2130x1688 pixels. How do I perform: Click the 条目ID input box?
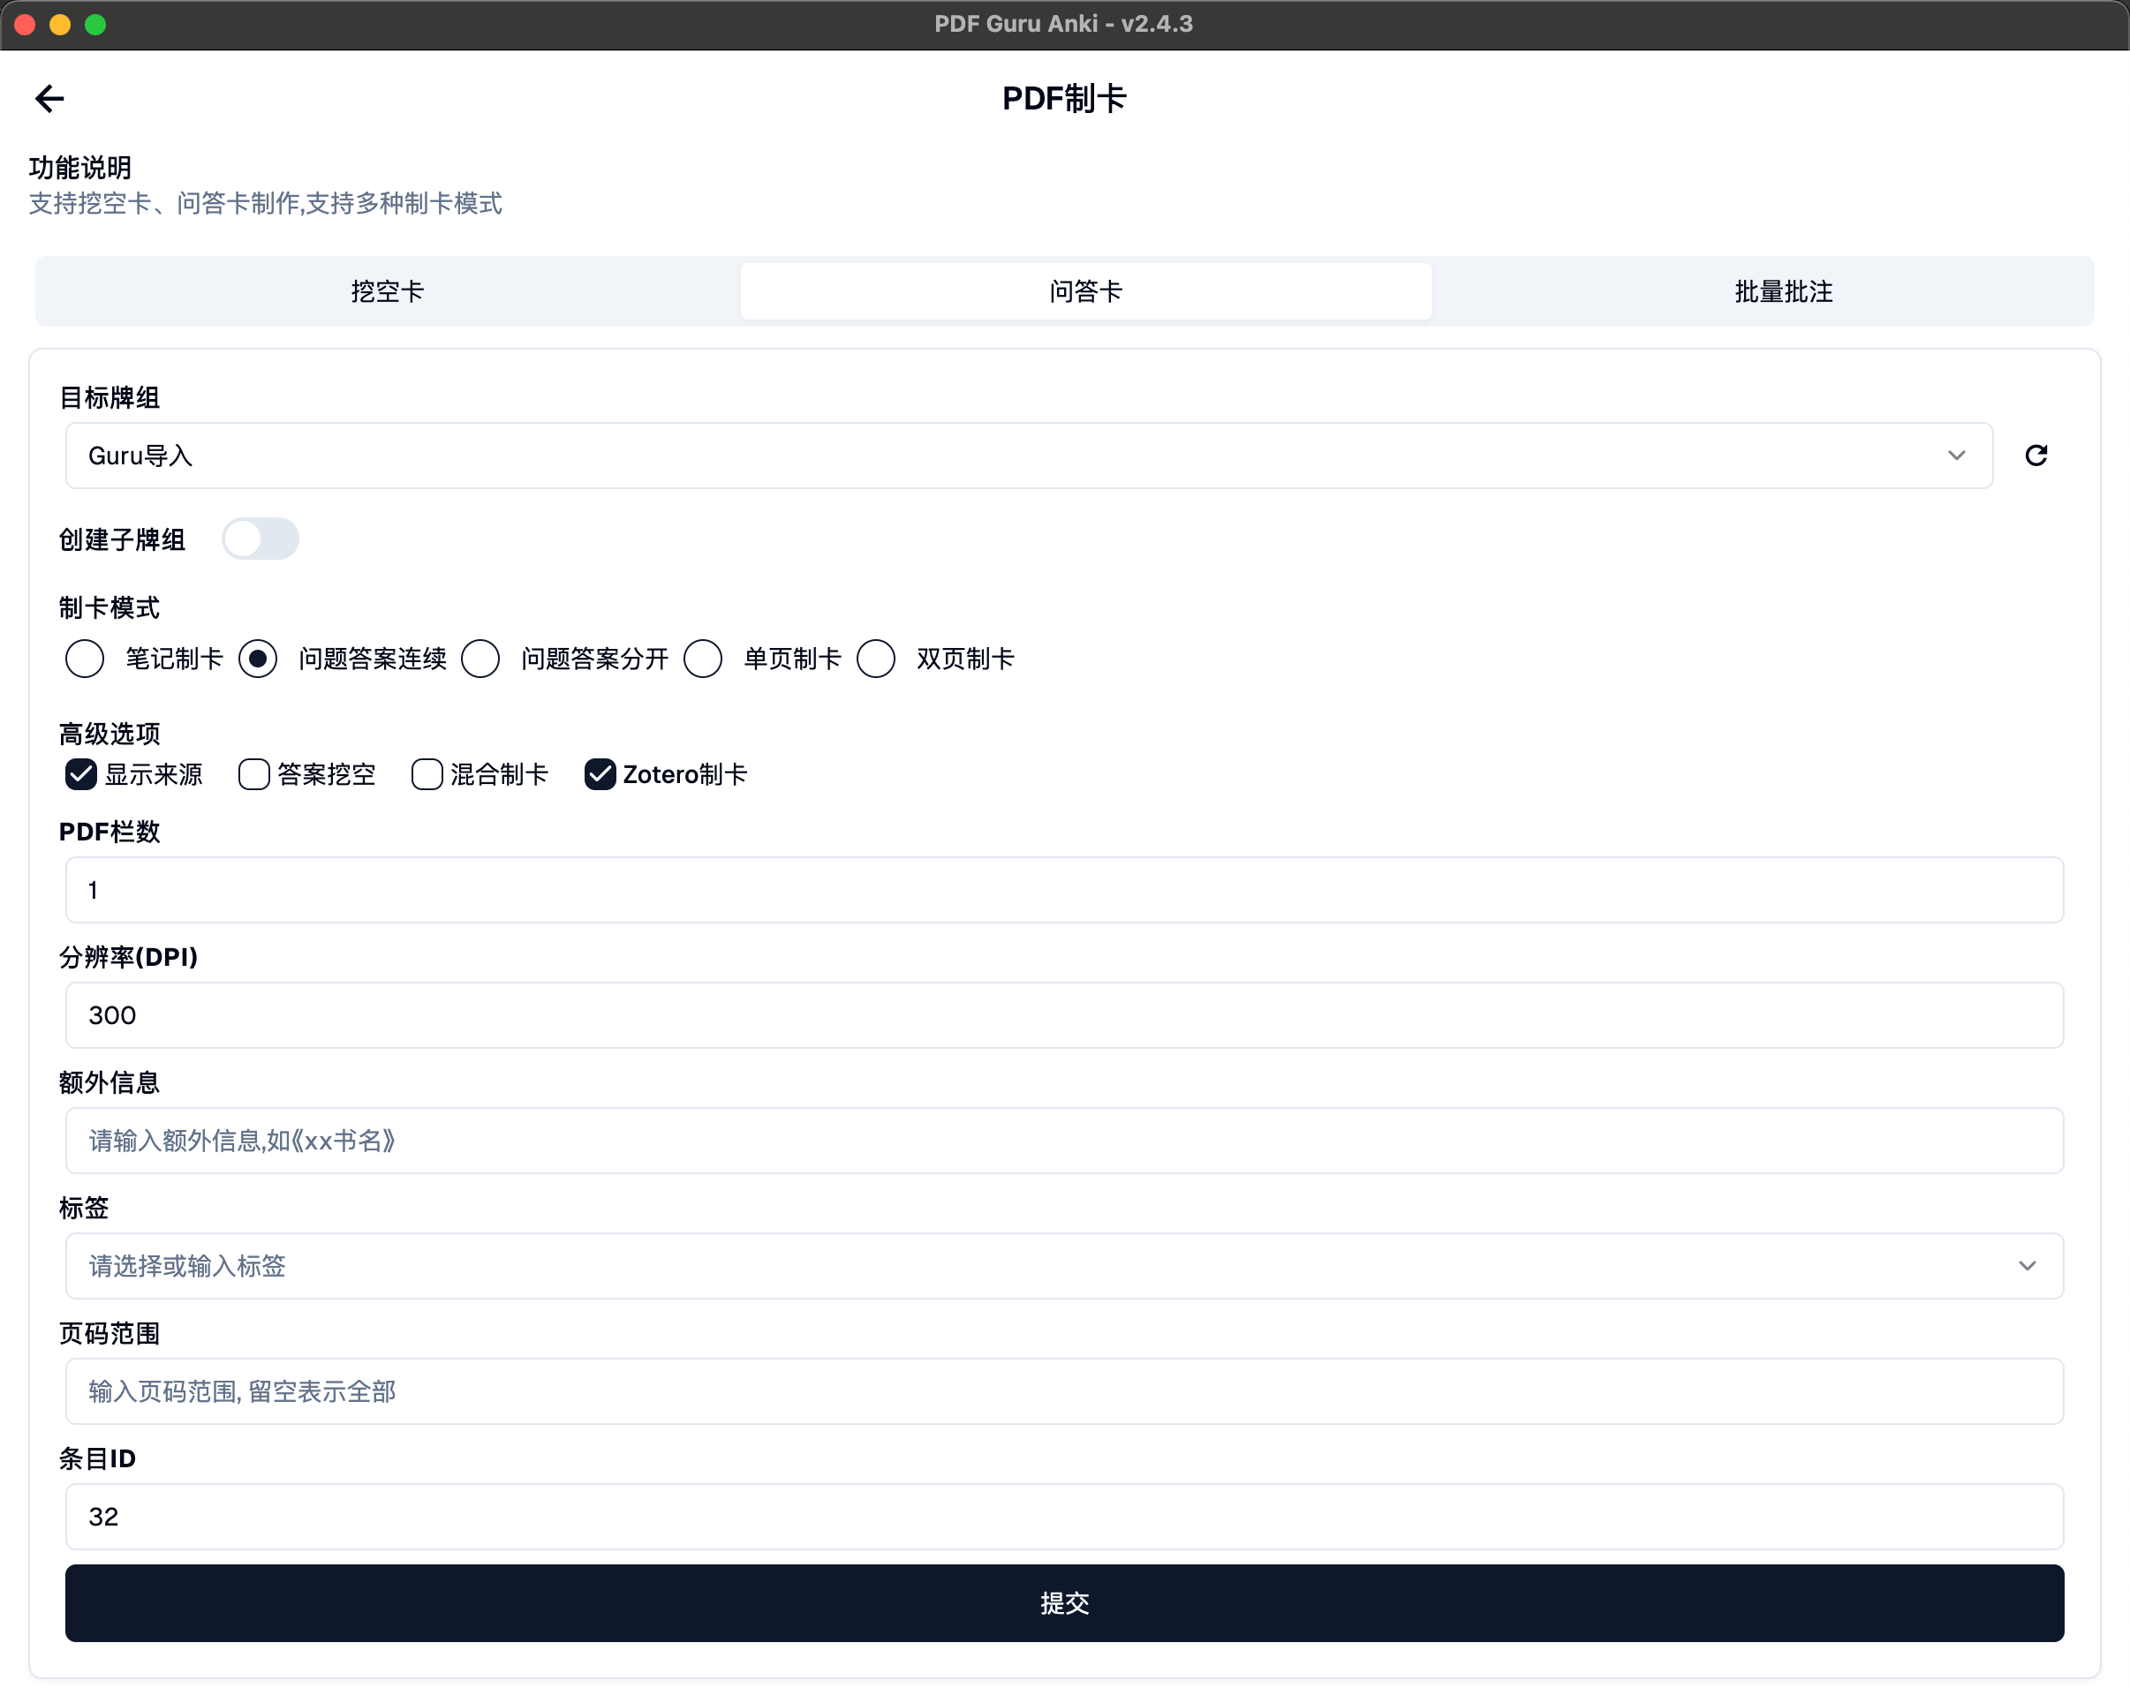tap(1064, 1517)
